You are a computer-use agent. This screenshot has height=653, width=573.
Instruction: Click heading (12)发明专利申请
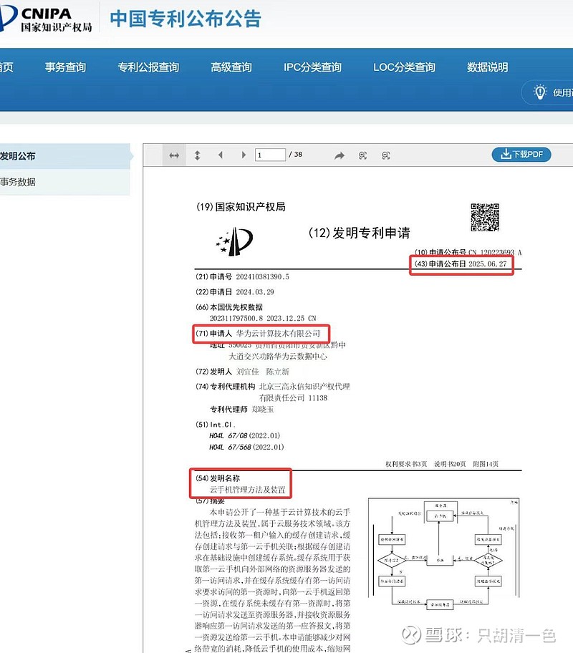360,233
